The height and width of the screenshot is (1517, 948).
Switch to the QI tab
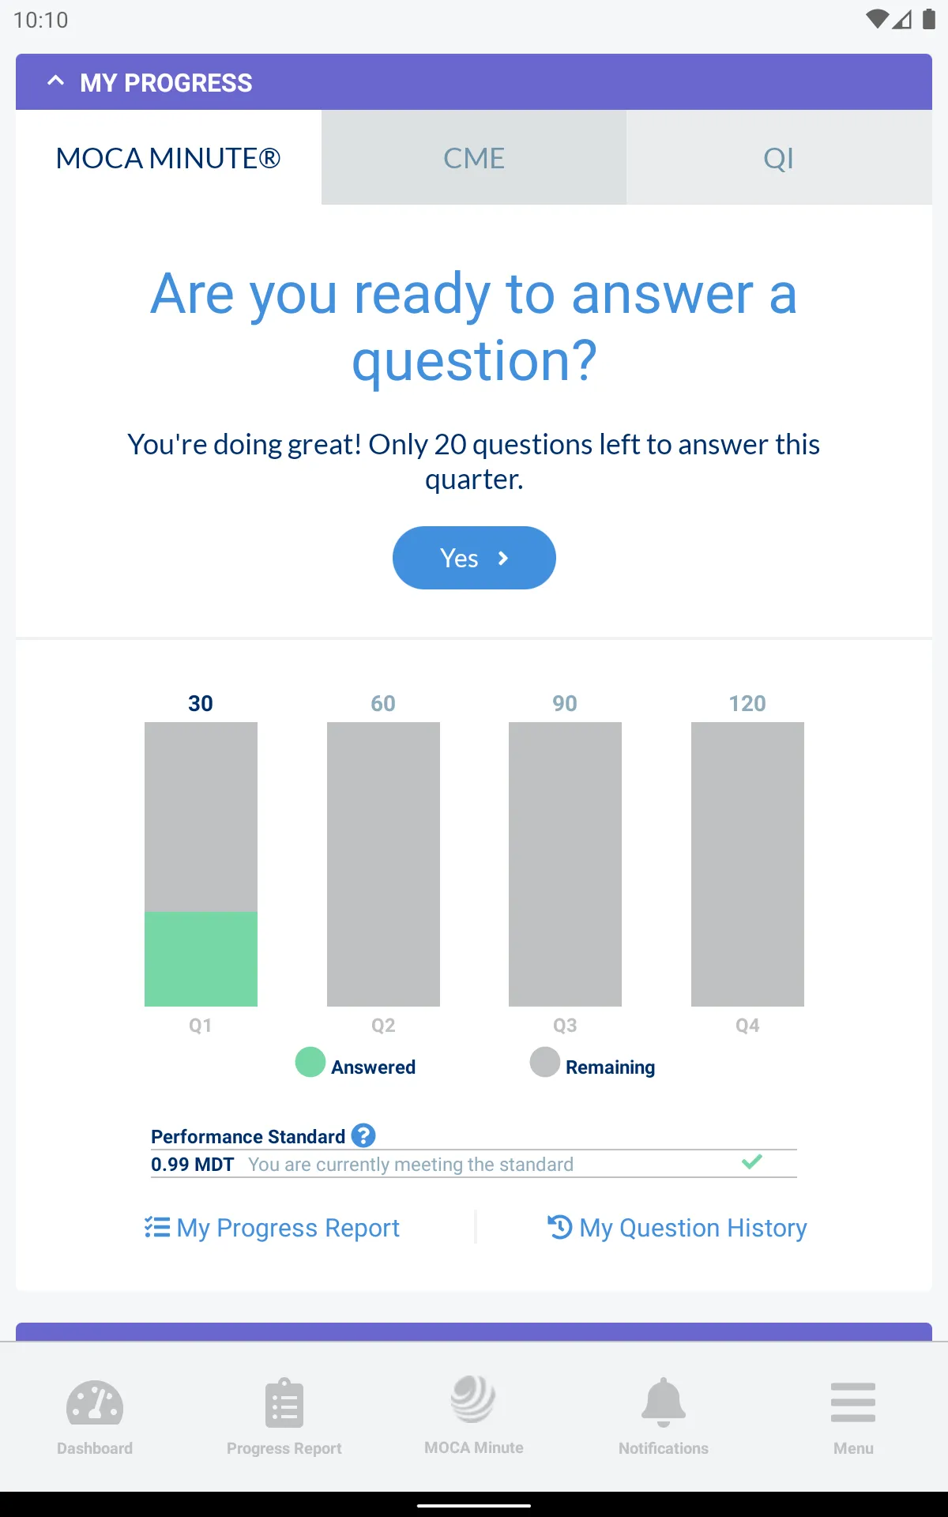point(779,157)
